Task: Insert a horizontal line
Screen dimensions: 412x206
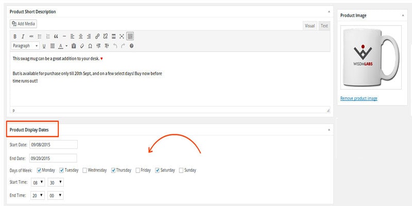Action: point(64,37)
